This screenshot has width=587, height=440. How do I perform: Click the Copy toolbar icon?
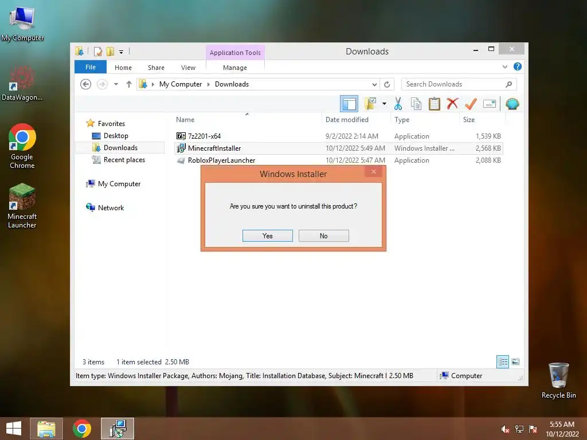(416, 104)
